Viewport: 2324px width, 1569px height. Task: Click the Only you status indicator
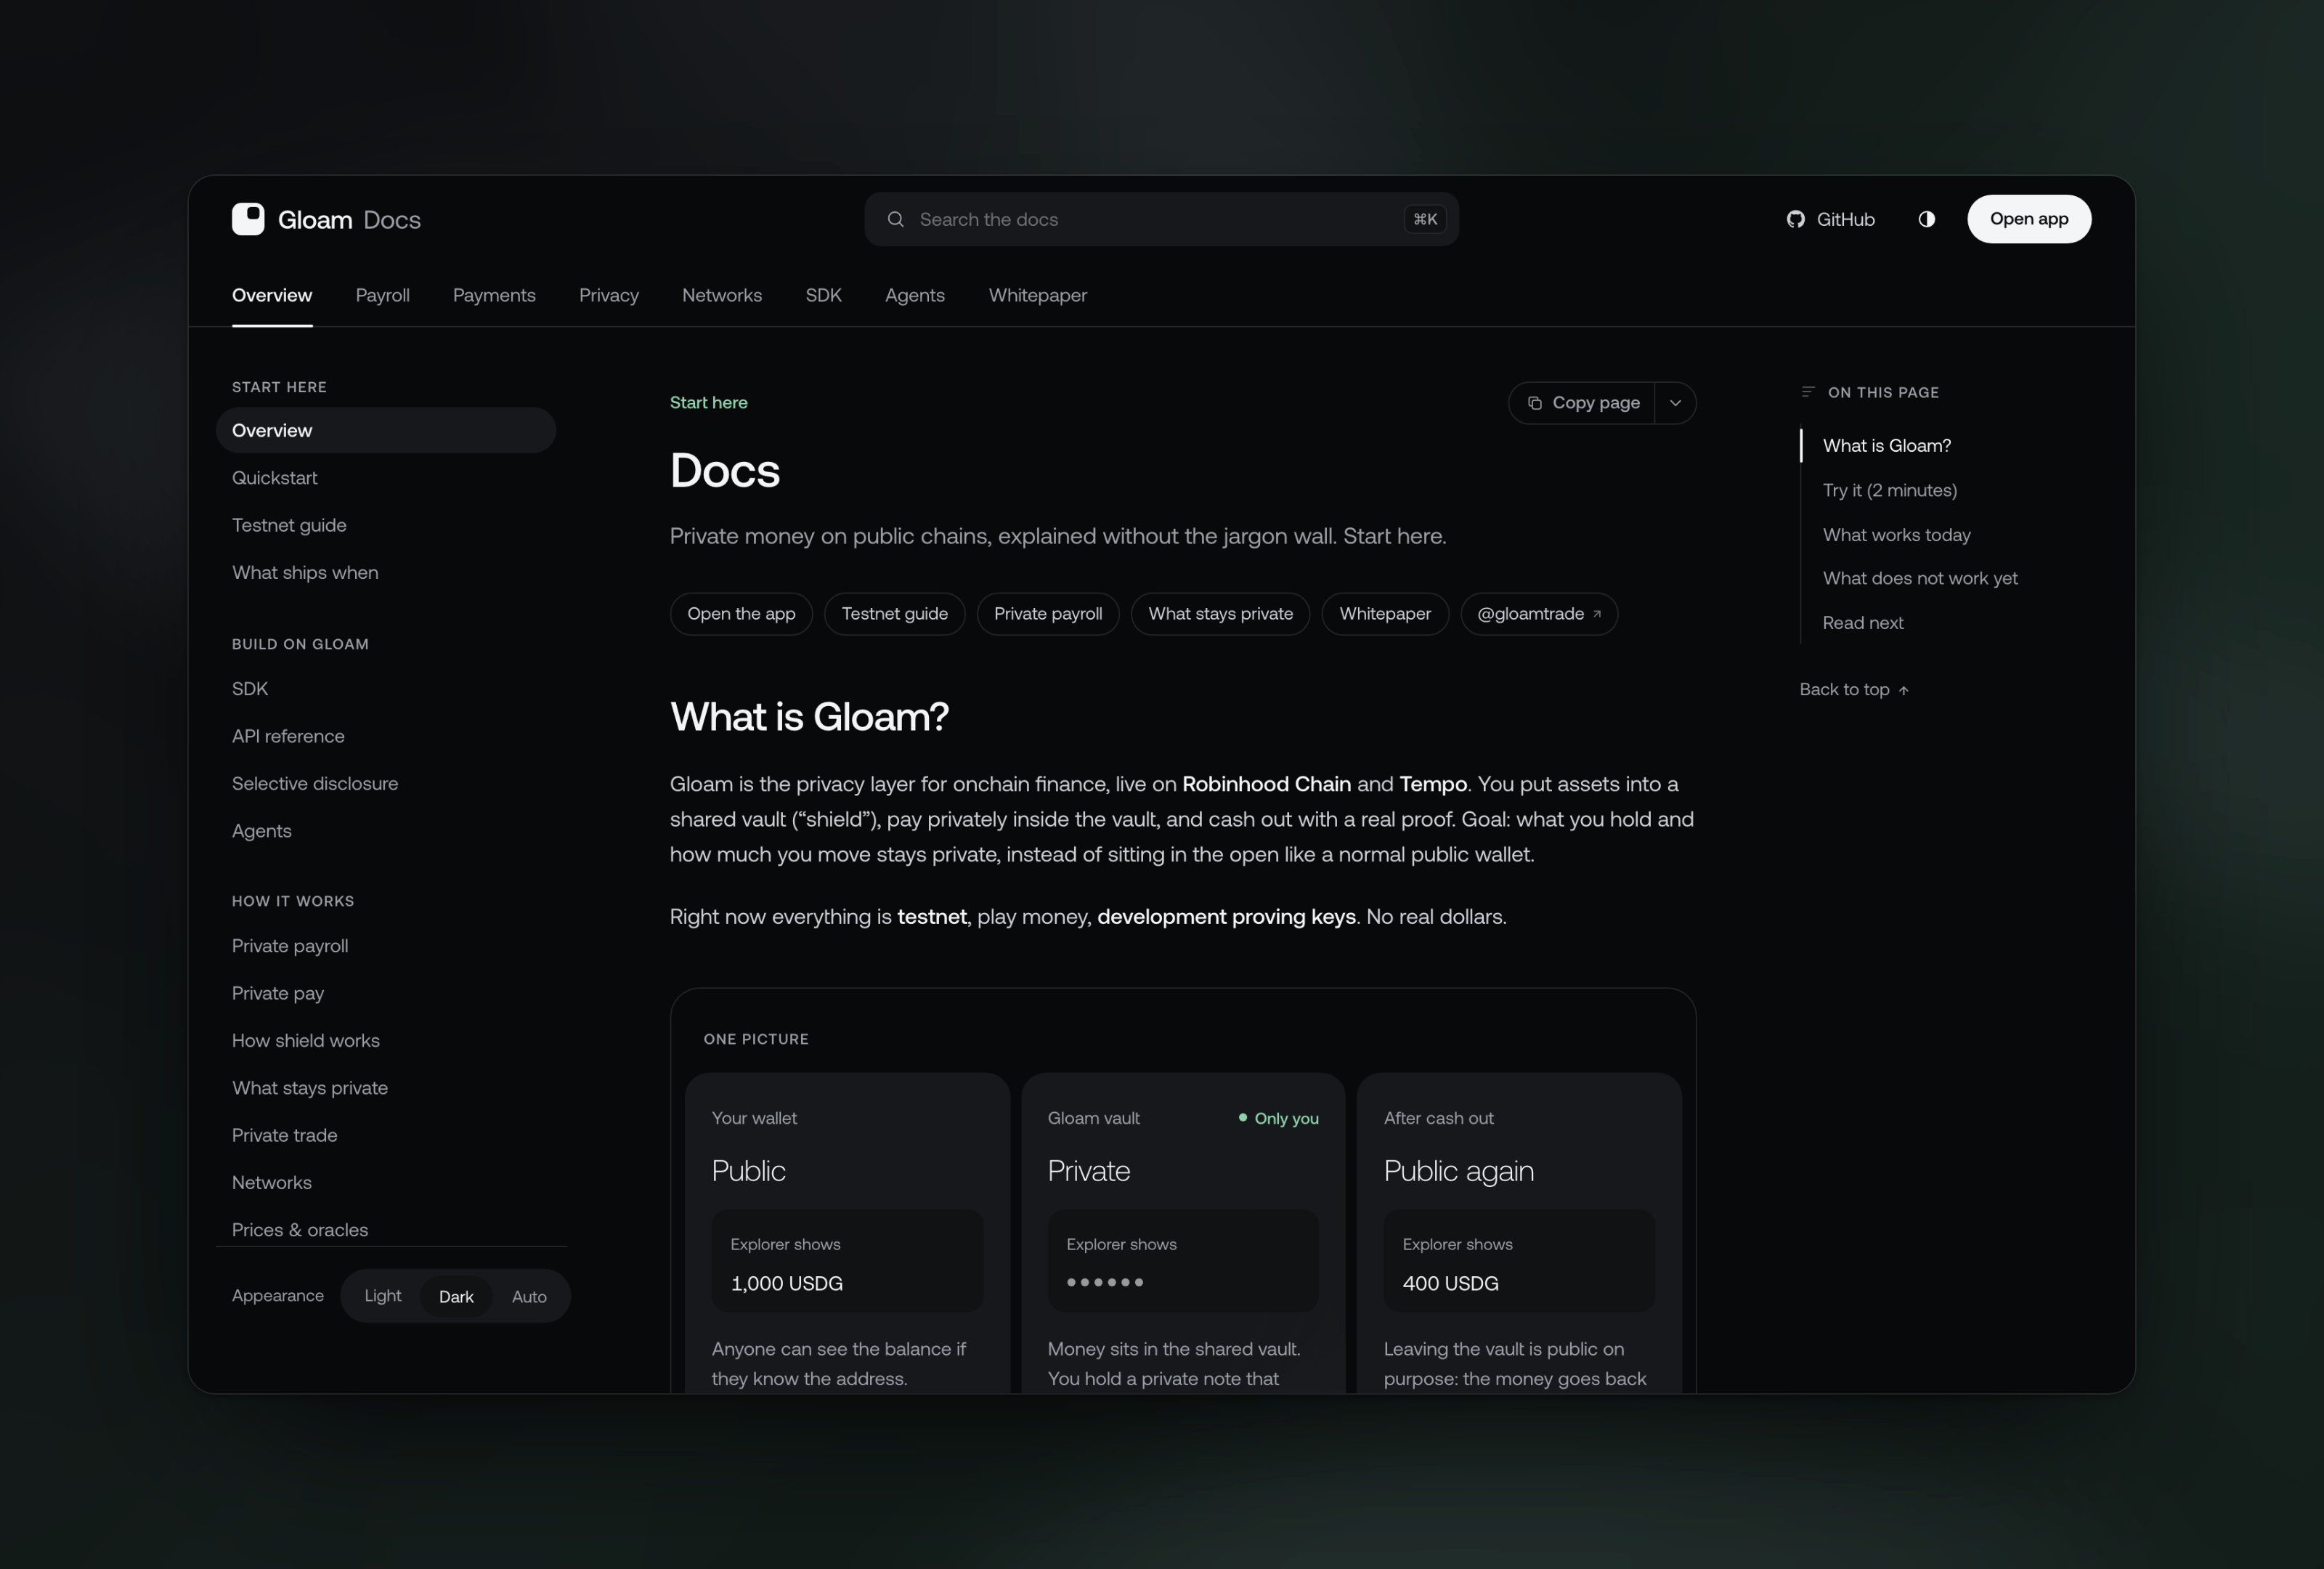click(1279, 1118)
